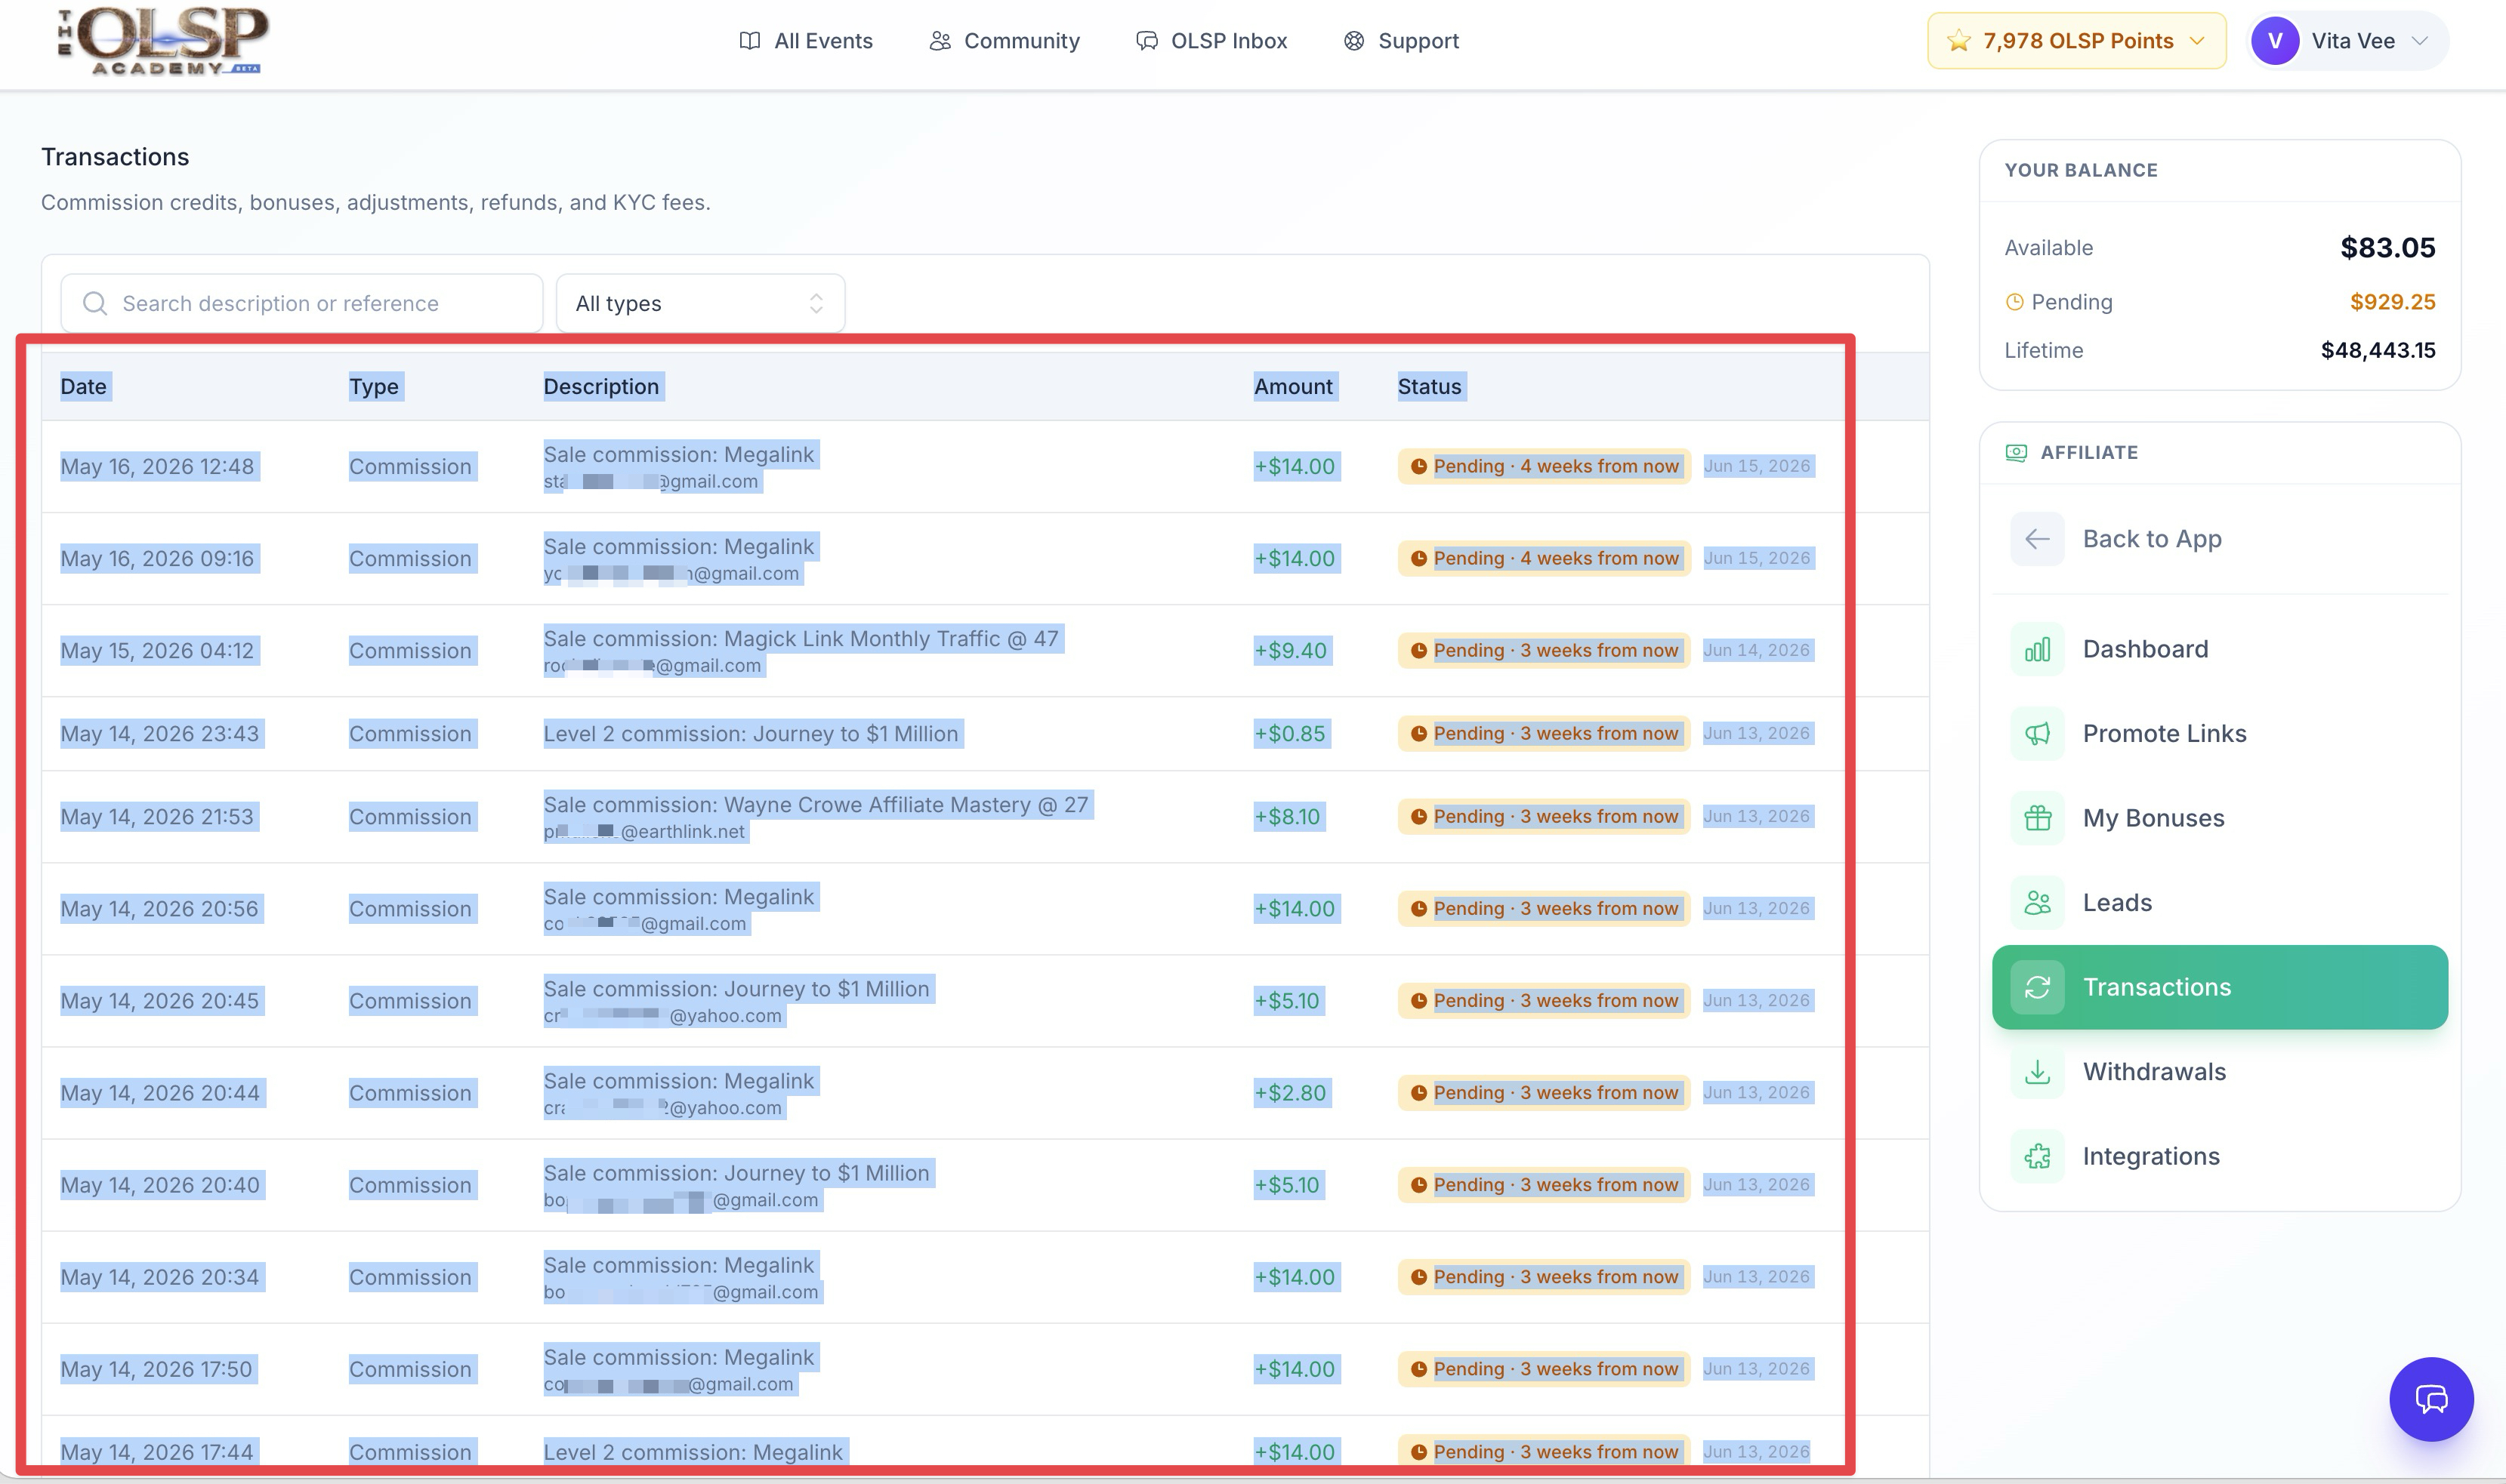Click the OLSP Points star icon
Viewport: 2506px width, 1484px height.
[x=1958, y=41]
